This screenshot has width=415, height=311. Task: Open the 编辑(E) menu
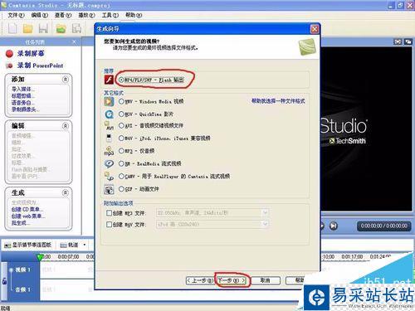(40, 15)
